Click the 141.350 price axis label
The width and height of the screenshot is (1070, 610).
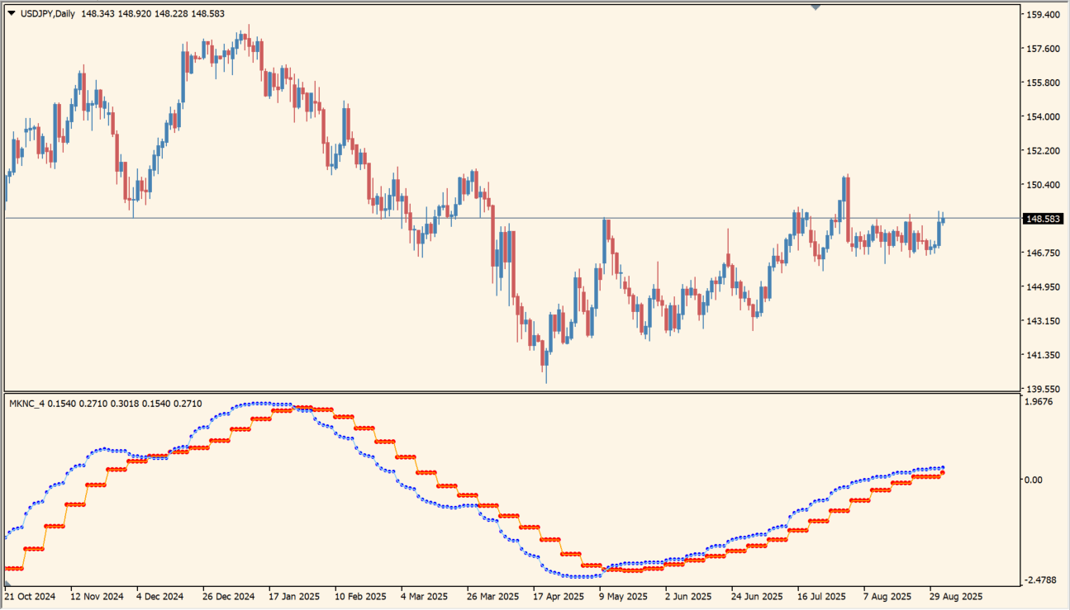tap(1043, 355)
